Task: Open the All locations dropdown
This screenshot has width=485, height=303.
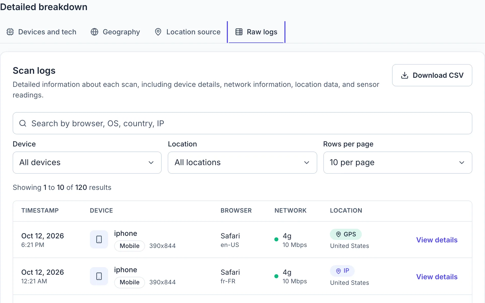Action: [242, 163]
